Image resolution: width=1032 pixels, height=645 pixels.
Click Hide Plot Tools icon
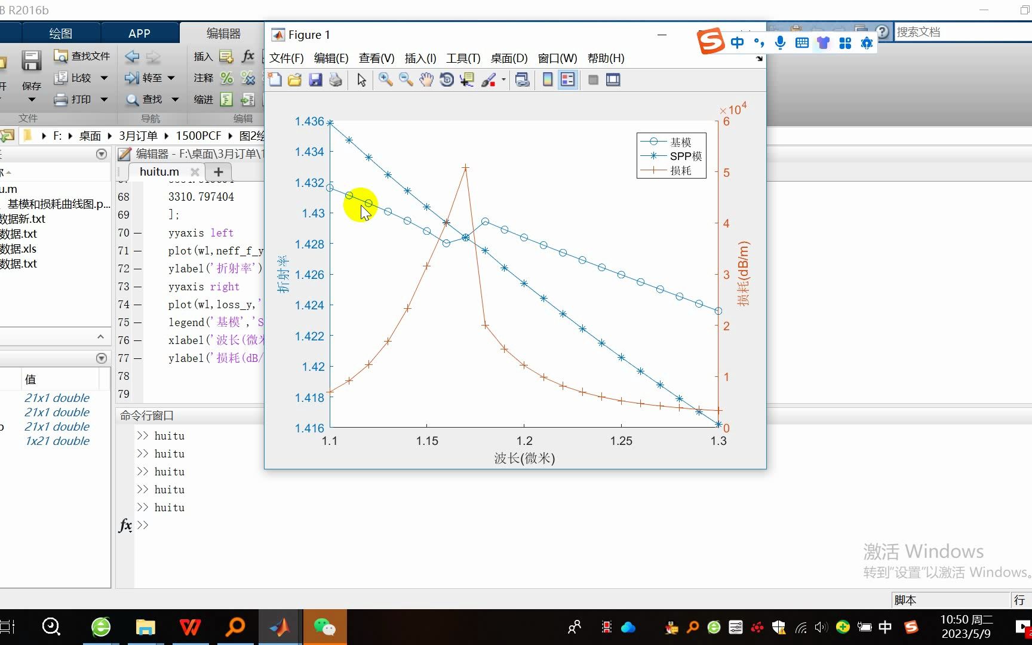[x=593, y=80]
